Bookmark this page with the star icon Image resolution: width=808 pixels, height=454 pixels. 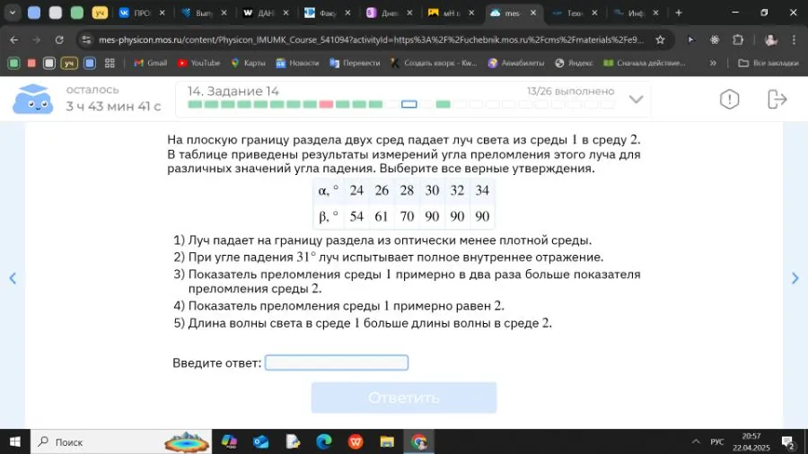tap(660, 39)
